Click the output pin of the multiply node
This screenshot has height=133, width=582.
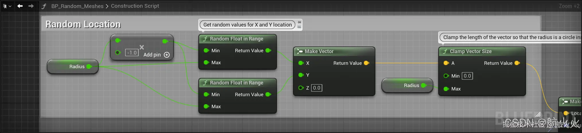click(x=165, y=41)
